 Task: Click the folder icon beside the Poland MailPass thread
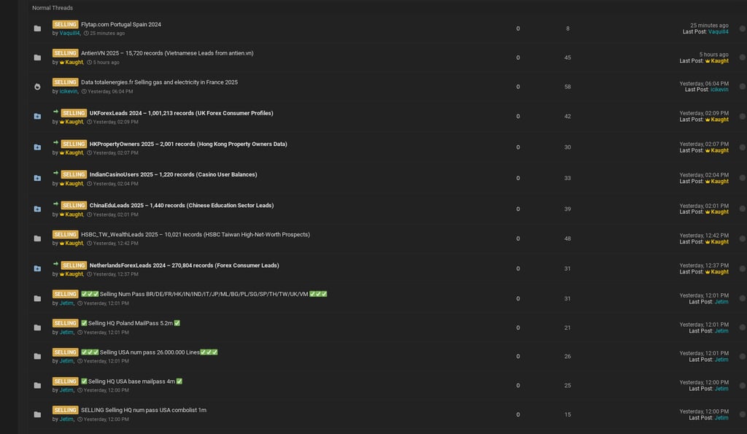click(37, 328)
